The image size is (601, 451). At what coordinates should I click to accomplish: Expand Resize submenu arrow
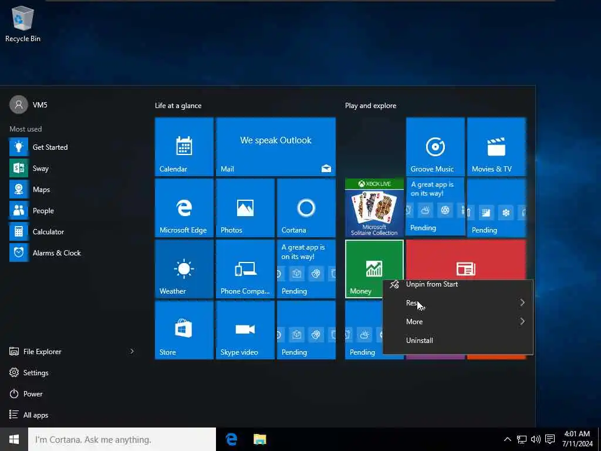coord(522,302)
